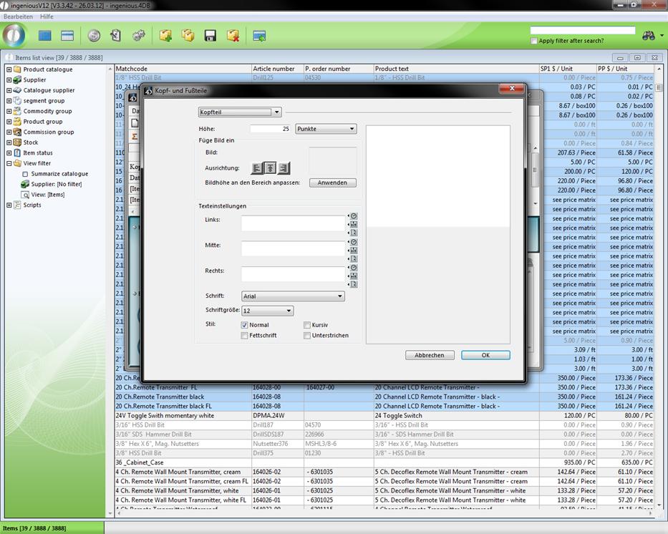Open the Bearbeiten menu

[18, 16]
